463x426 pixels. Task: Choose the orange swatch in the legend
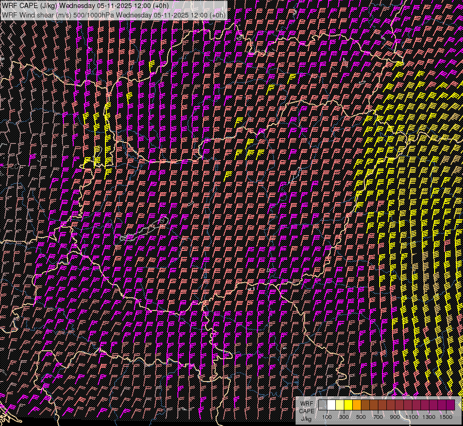click(357, 405)
